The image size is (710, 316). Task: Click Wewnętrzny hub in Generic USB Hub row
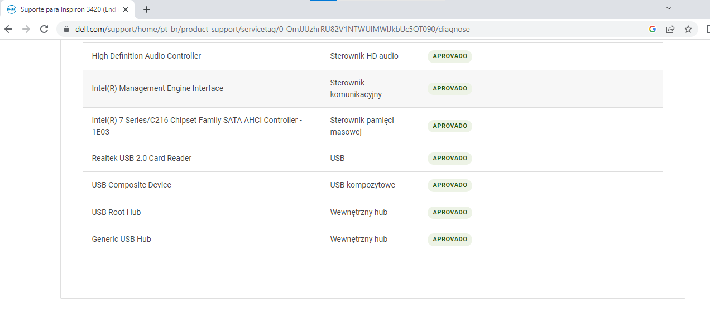coord(359,239)
